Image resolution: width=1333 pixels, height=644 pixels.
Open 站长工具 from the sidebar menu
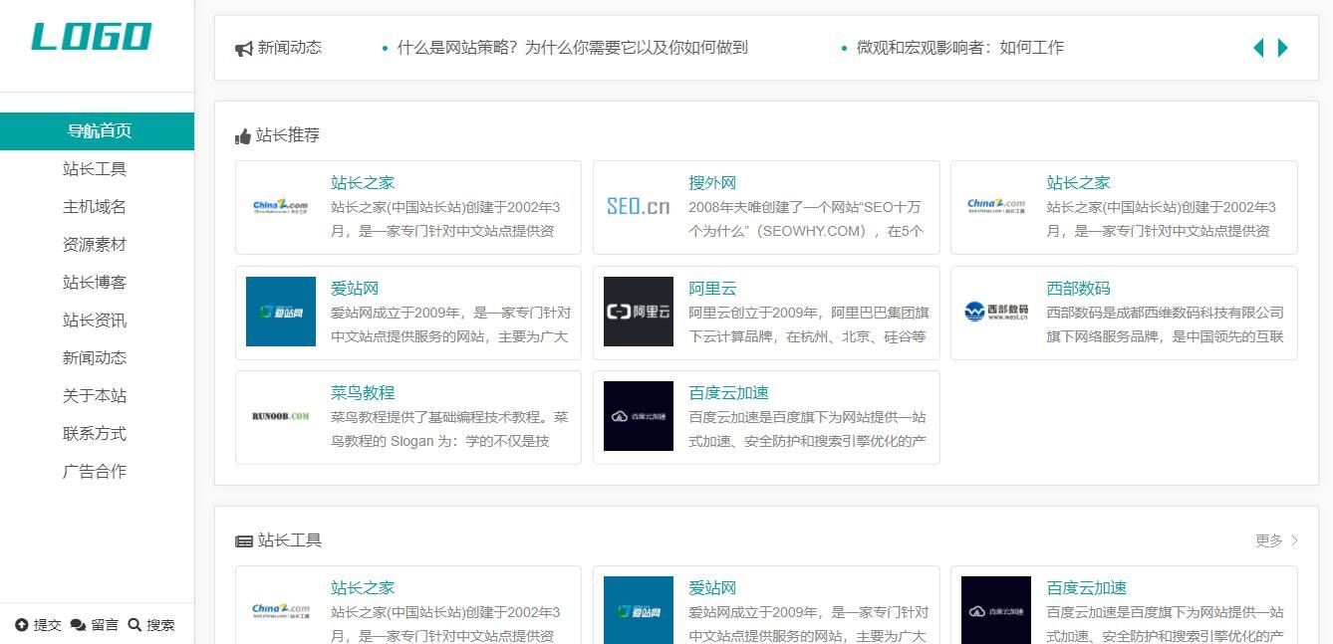click(97, 169)
